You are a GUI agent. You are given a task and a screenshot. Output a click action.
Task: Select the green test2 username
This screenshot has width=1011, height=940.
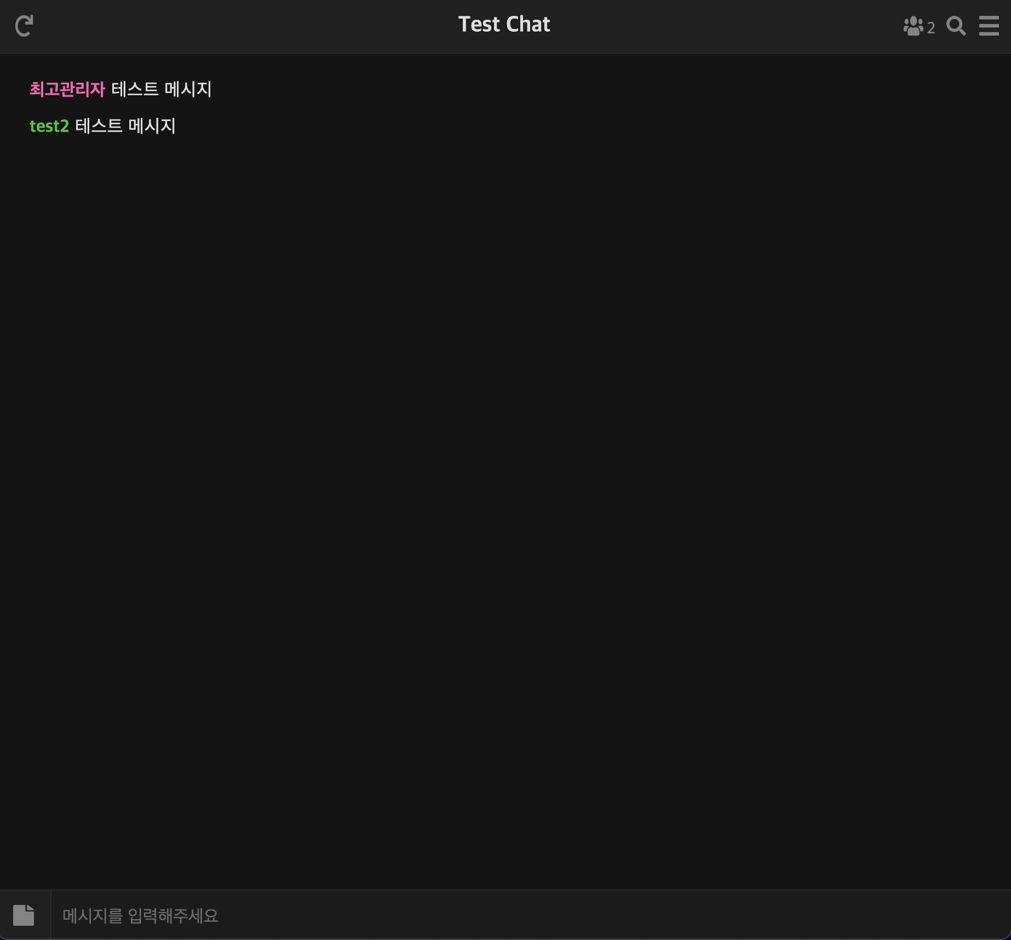coord(49,126)
